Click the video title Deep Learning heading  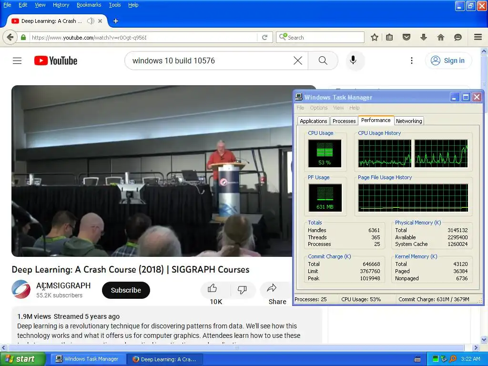131,270
